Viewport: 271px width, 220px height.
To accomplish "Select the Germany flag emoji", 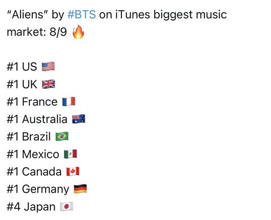I will point(80,189).
